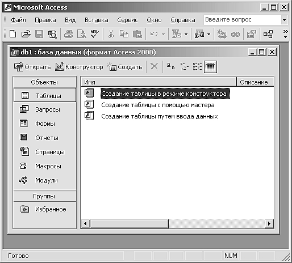Close the db1 database window
The height and width of the screenshot is (263, 292).
coord(272,52)
